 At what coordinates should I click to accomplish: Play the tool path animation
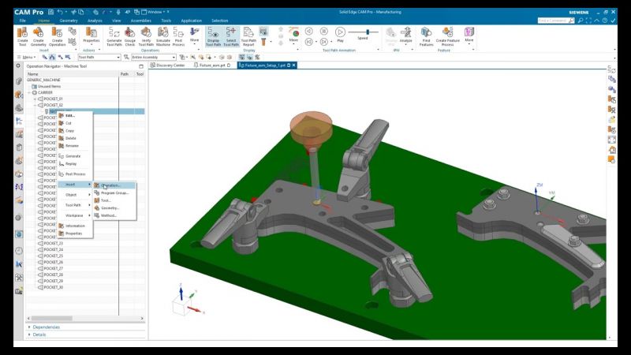coord(340,32)
